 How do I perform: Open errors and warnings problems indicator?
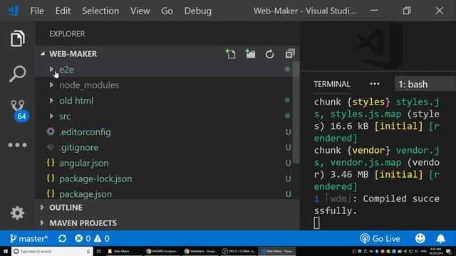92,239
